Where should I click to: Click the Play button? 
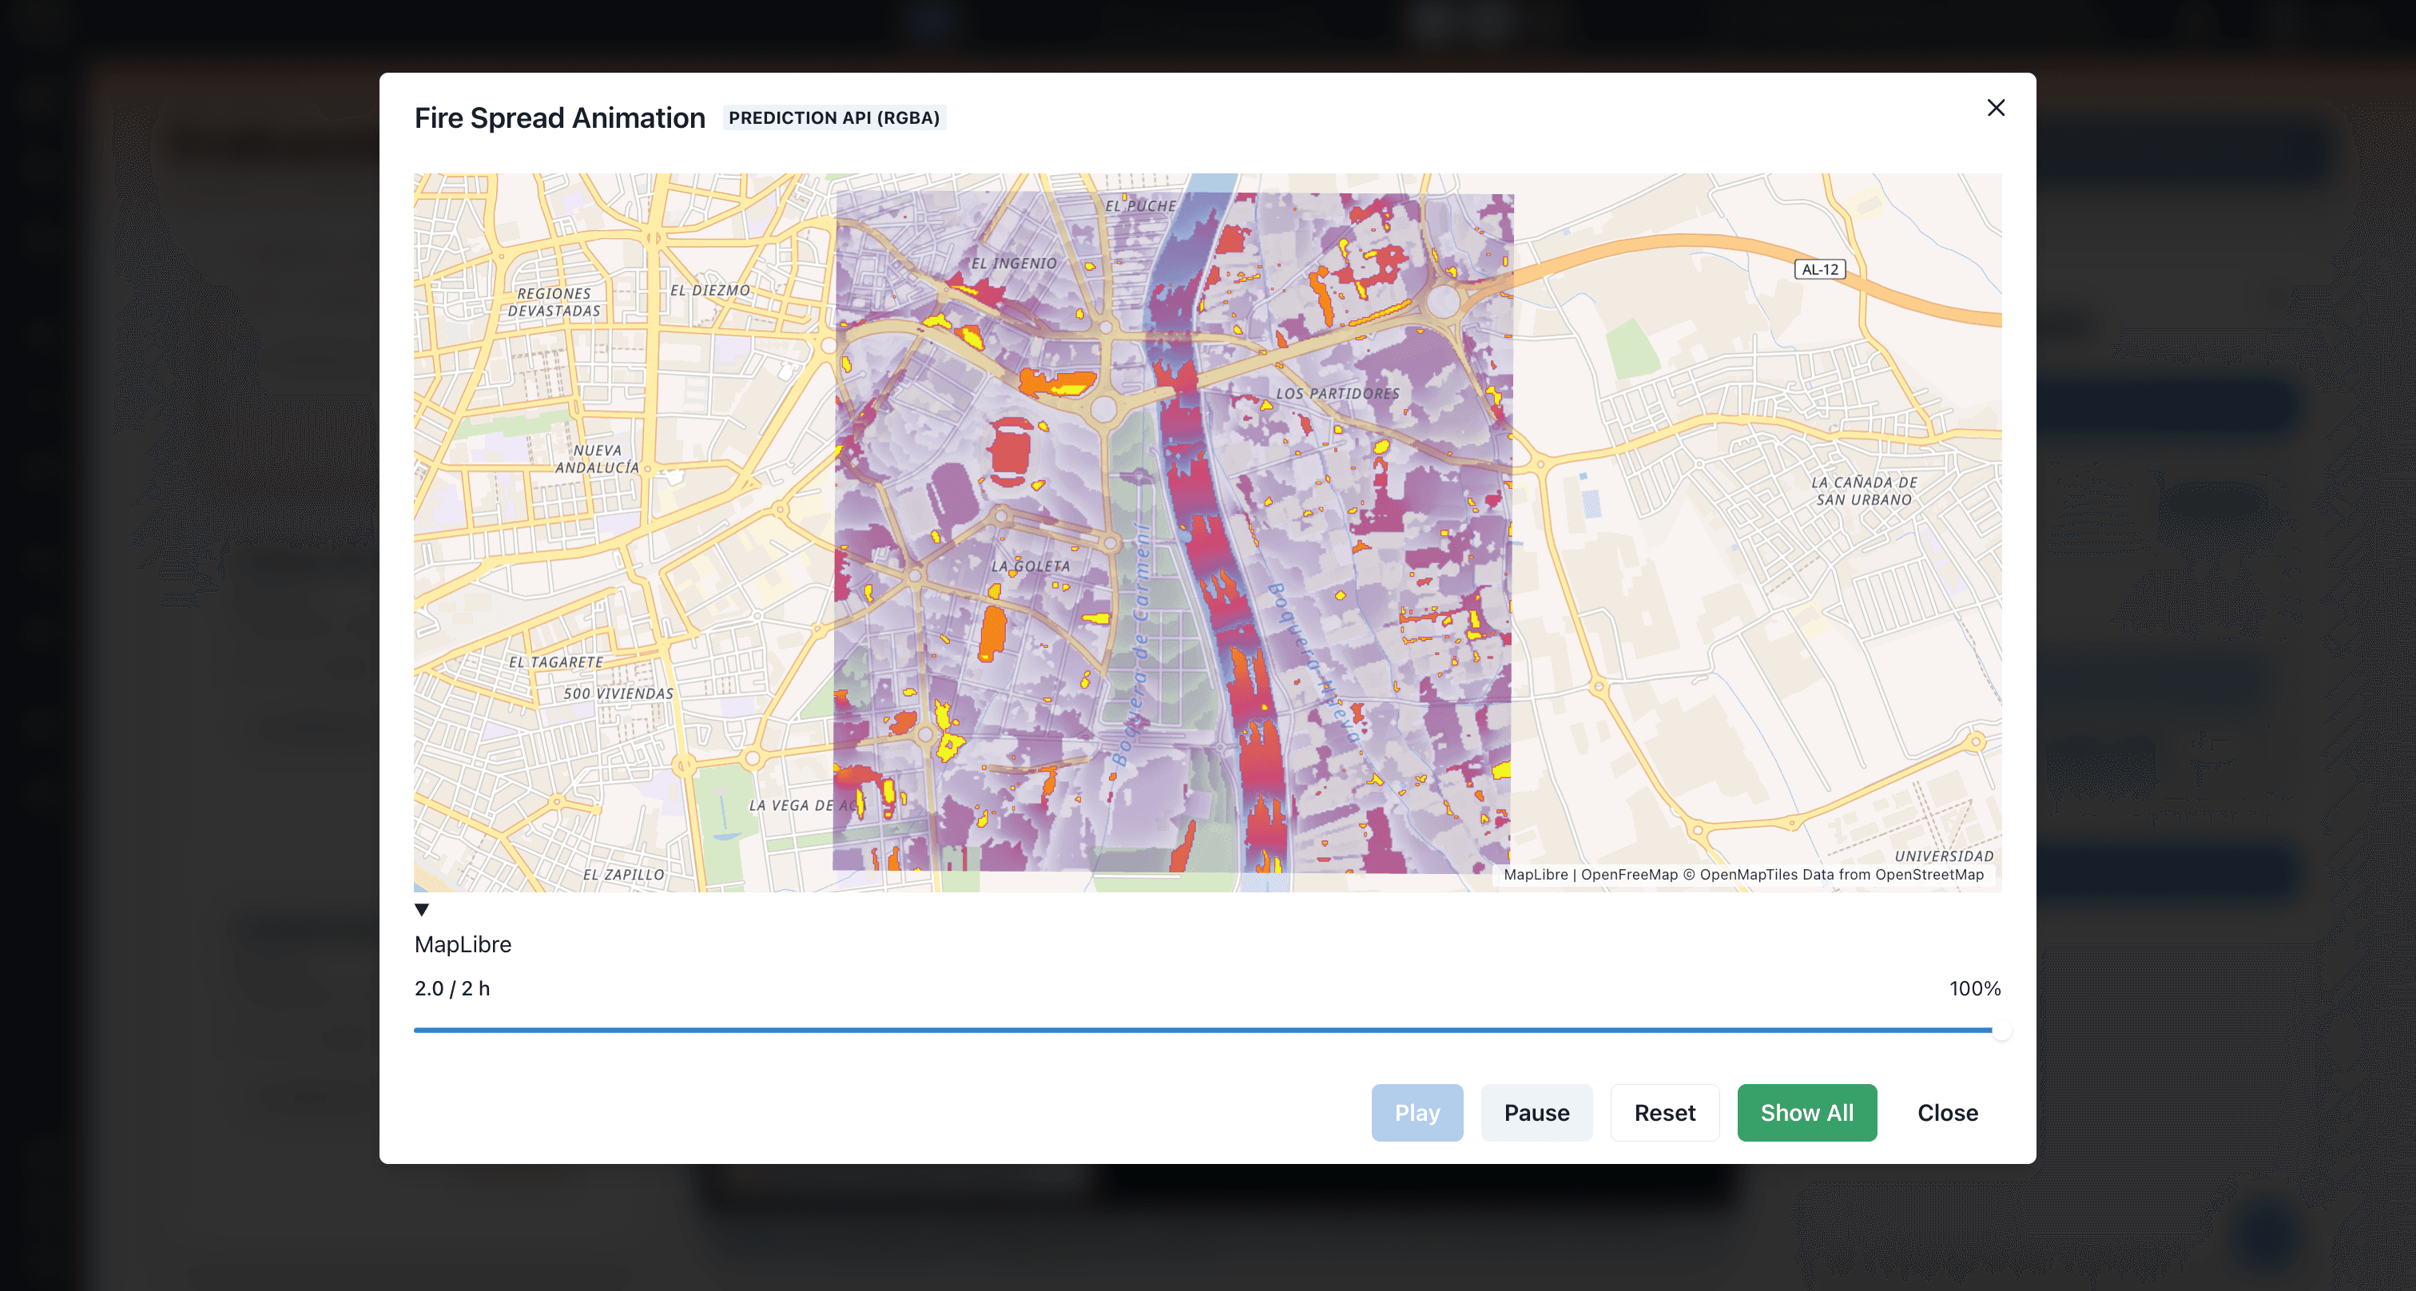[x=1417, y=1113]
